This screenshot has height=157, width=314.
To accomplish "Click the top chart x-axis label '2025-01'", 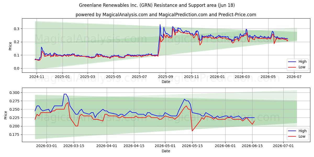I will pyautogui.click(x=62, y=77).
